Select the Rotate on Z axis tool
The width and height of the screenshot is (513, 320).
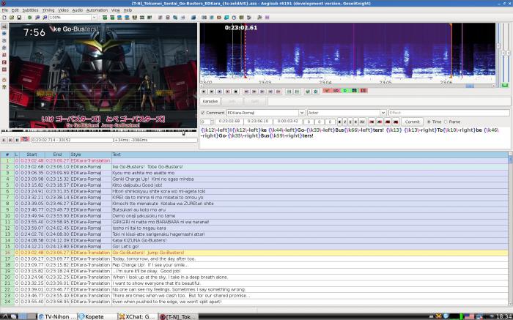[x=4, y=40]
